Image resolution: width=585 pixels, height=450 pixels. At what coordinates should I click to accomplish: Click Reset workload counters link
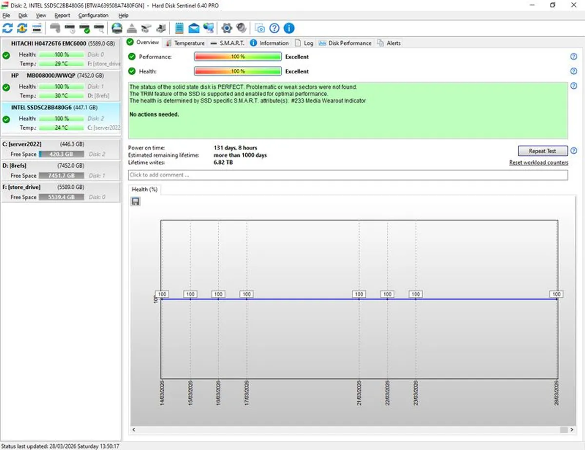539,162
